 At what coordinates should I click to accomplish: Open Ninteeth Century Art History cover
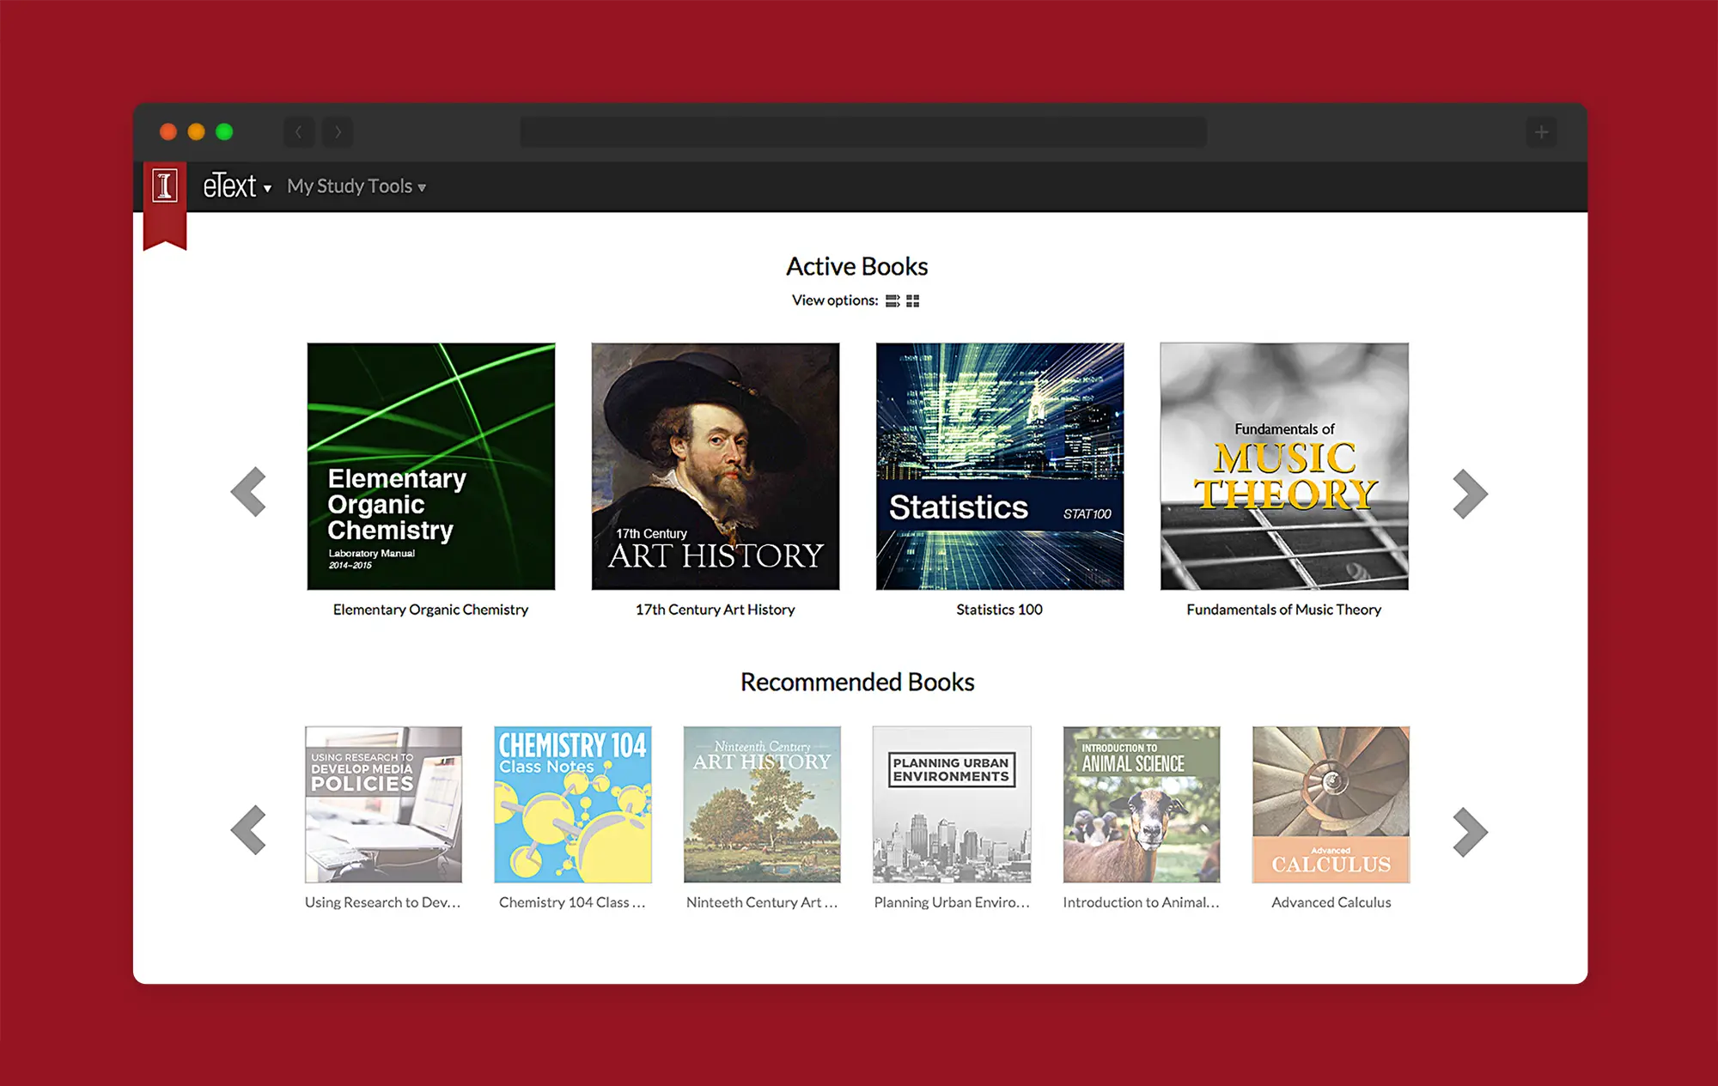point(762,804)
